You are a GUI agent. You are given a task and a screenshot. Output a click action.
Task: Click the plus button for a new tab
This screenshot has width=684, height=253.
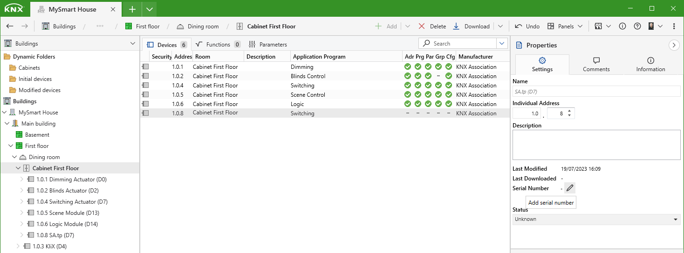(132, 9)
